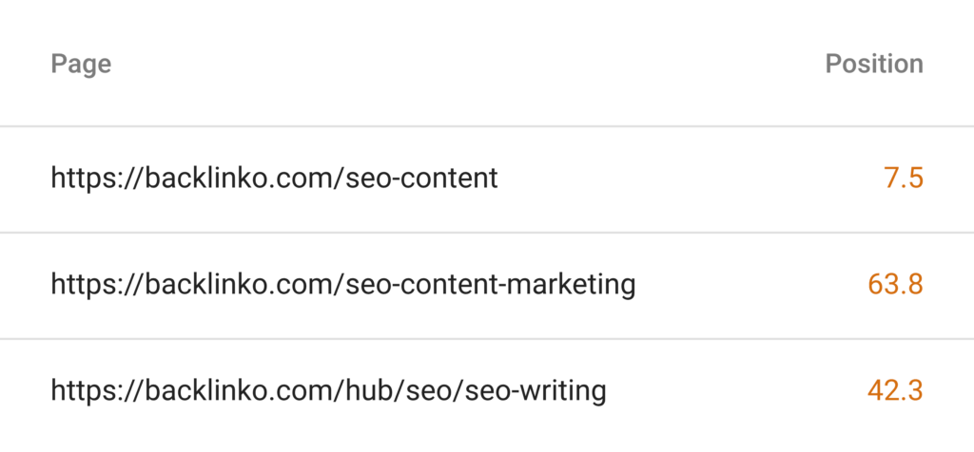Click the word "Page" in the header

[x=81, y=65]
